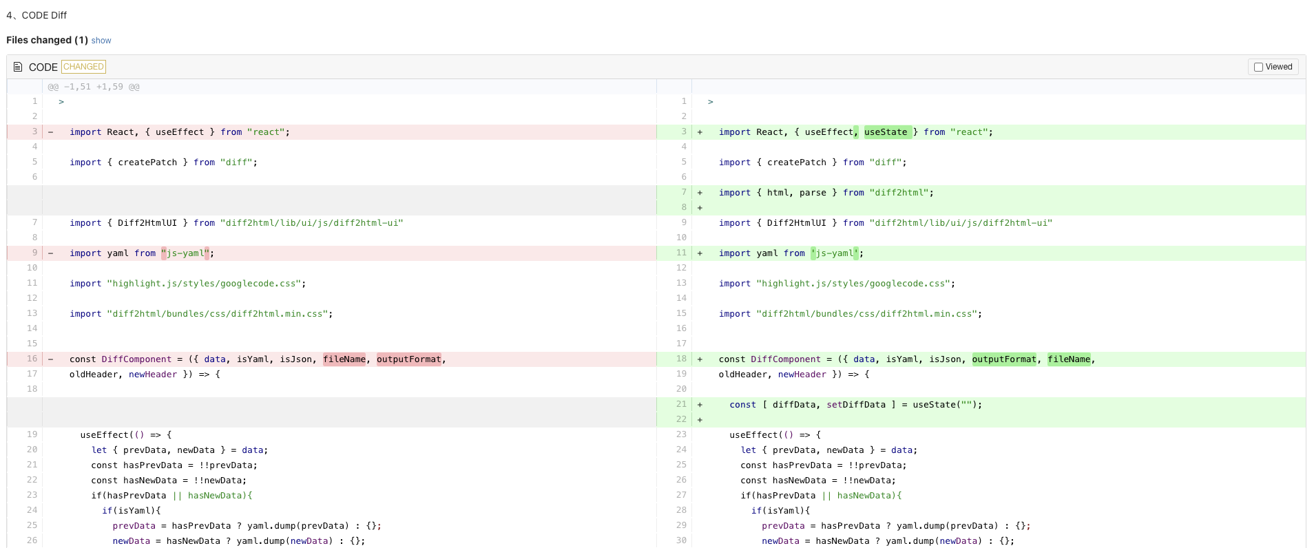This screenshot has height=548, width=1314.
Task: Click the minus marker on deleted line 3
Action: 50,132
